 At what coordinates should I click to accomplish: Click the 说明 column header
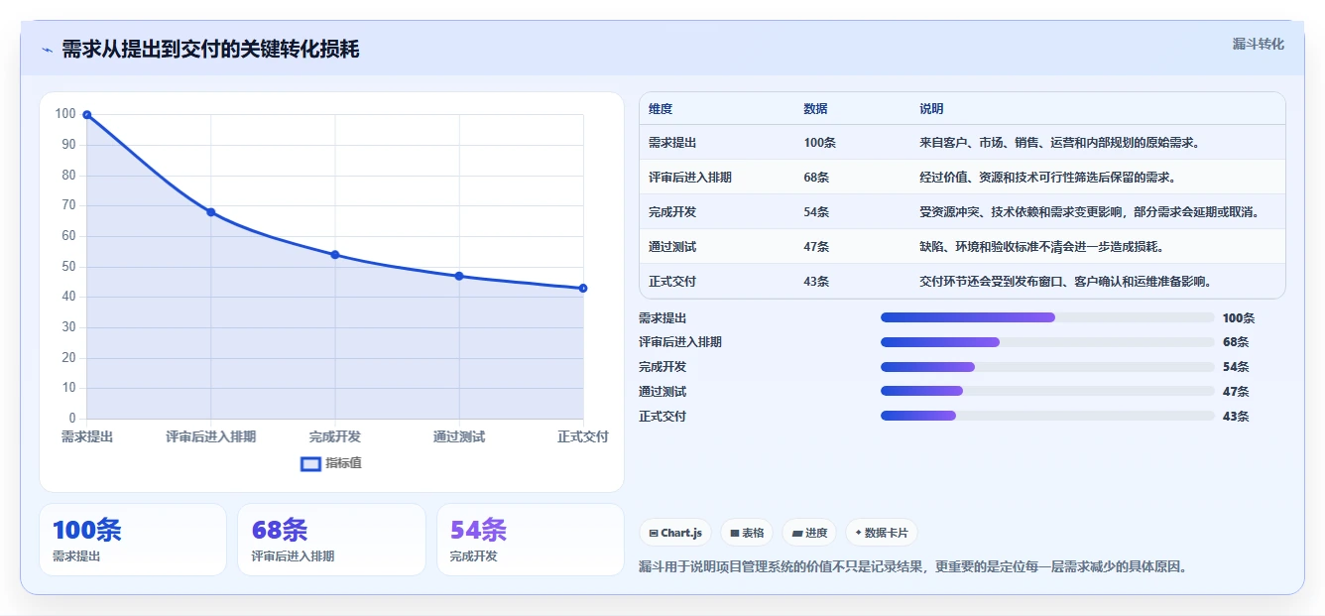point(931,109)
